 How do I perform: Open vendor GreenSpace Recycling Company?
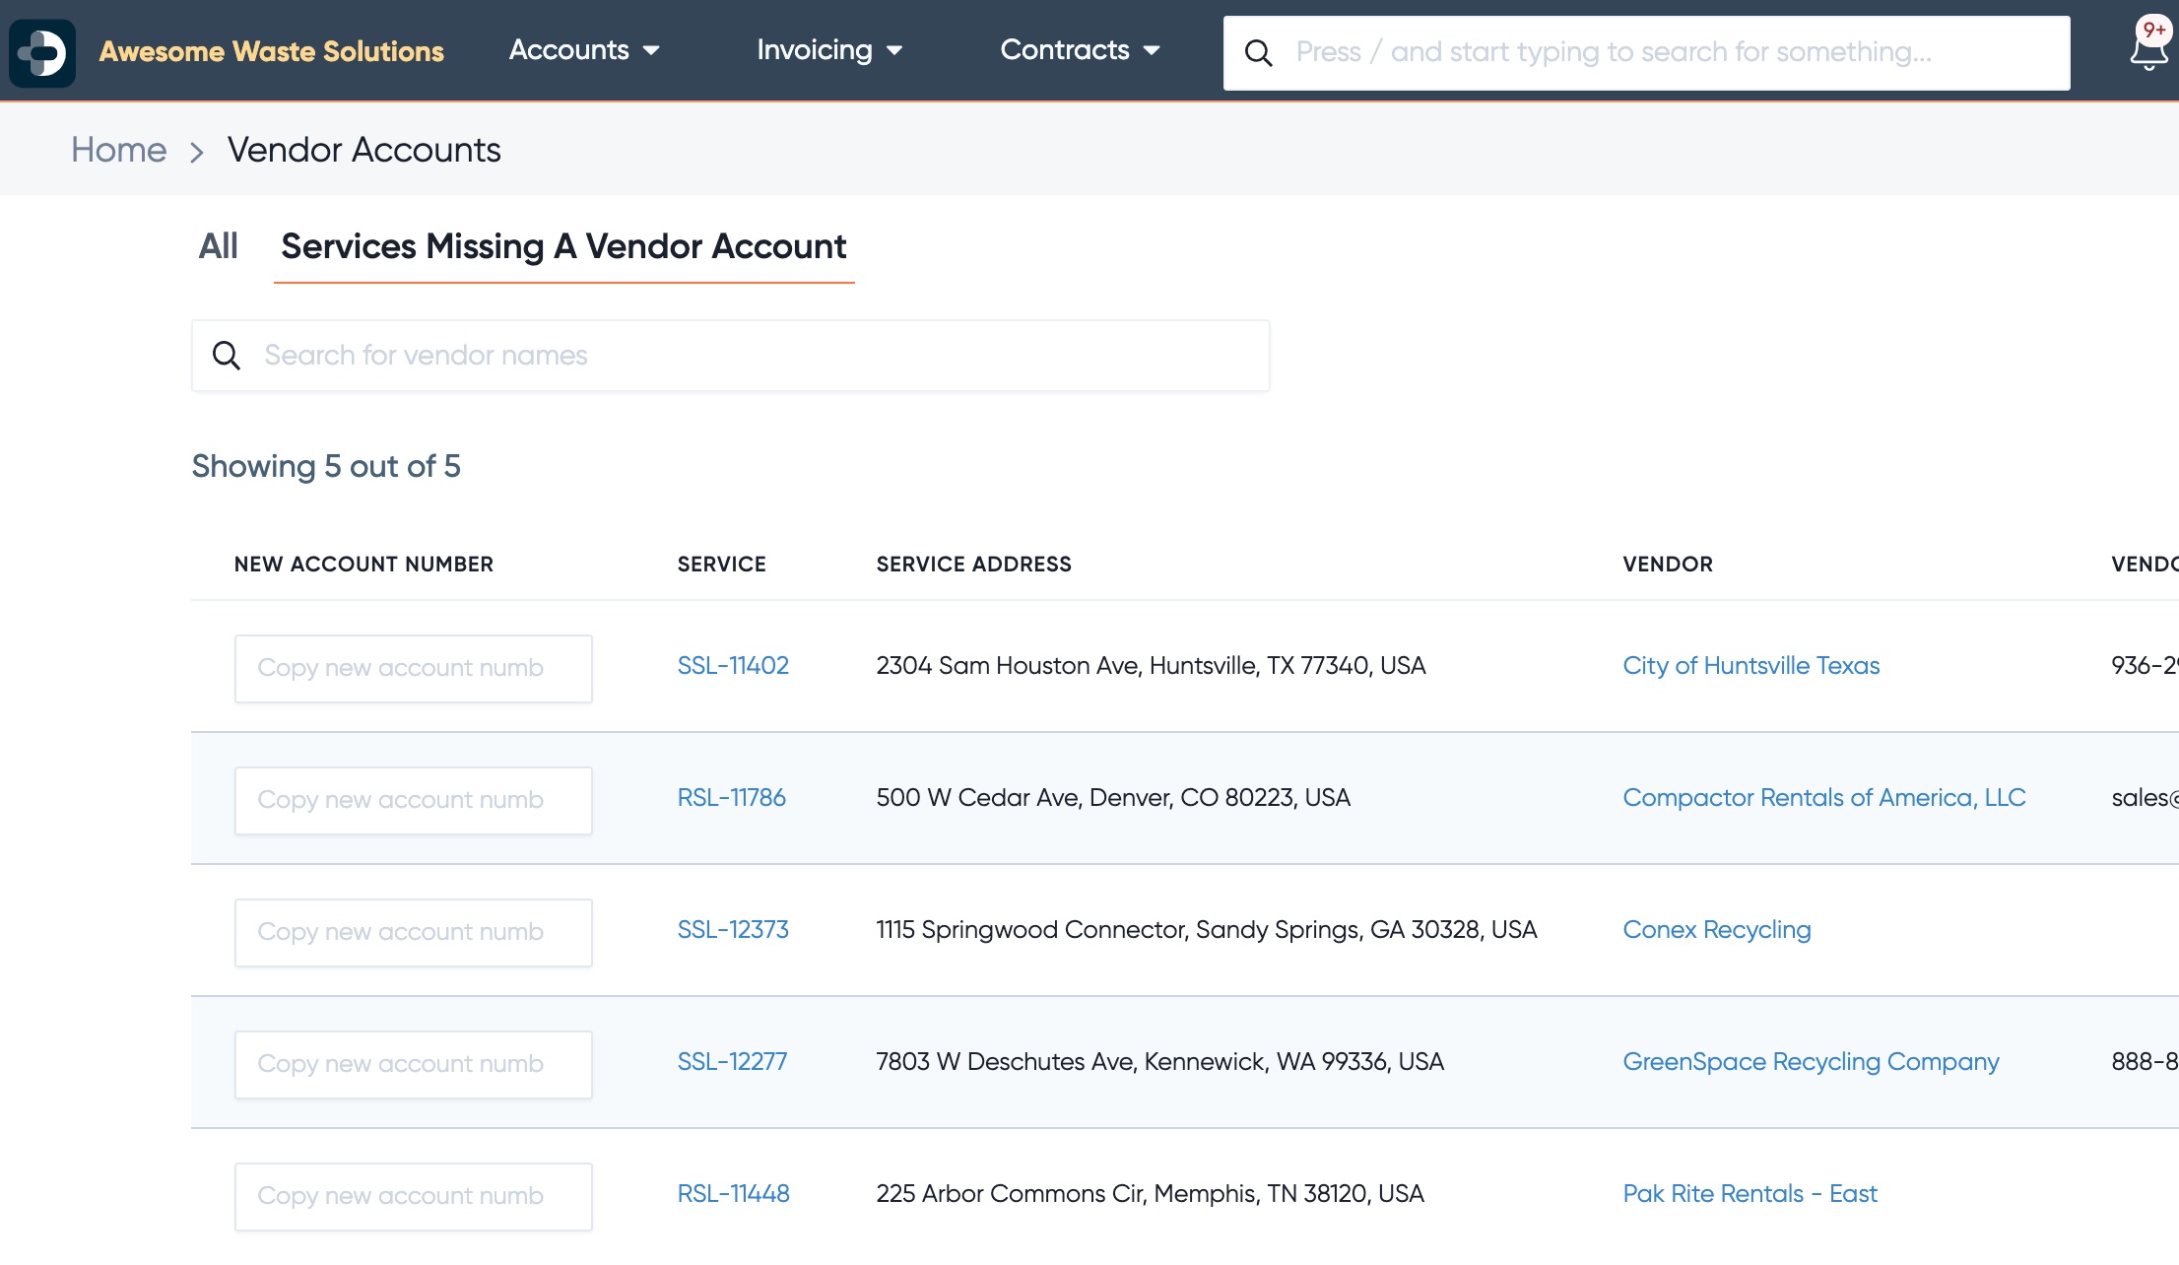(x=1811, y=1062)
